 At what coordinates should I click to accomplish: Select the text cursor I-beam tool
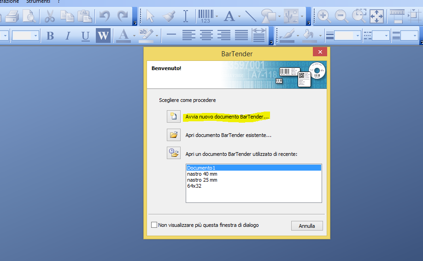tap(186, 16)
